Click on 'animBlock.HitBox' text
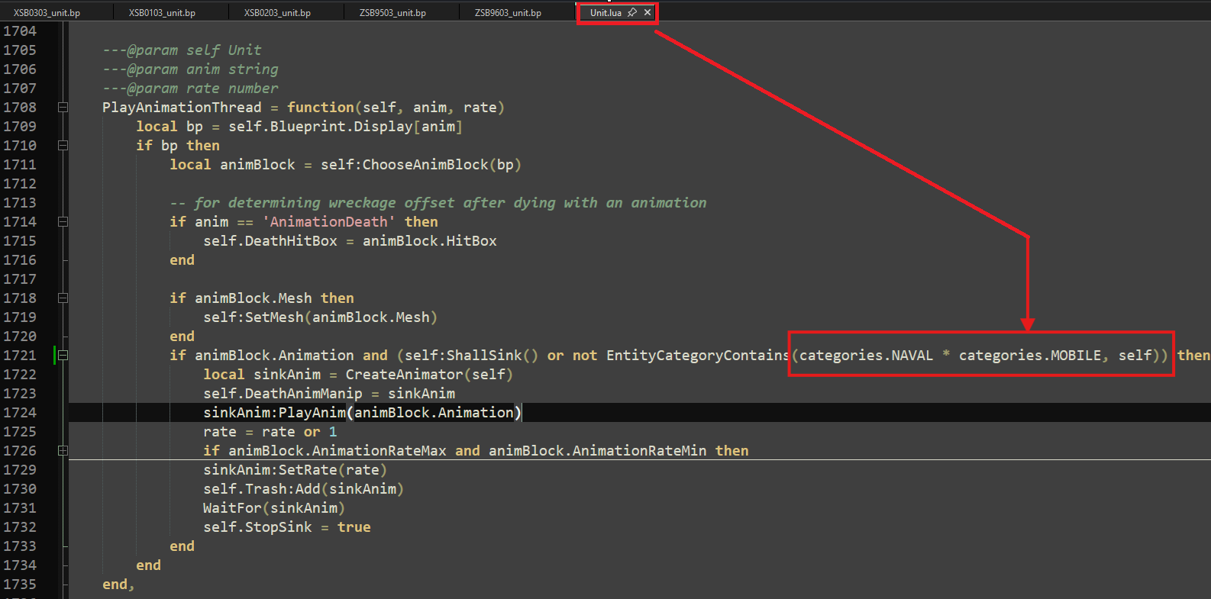Viewport: 1211px width, 599px height. tap(430, 241)
